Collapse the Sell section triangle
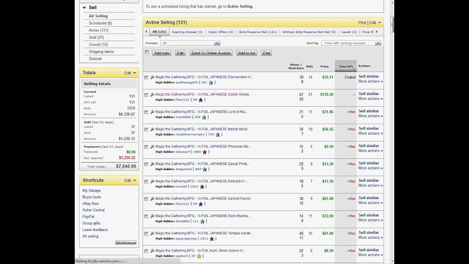Viewport: 469px width, 264px height. (84, 8)
